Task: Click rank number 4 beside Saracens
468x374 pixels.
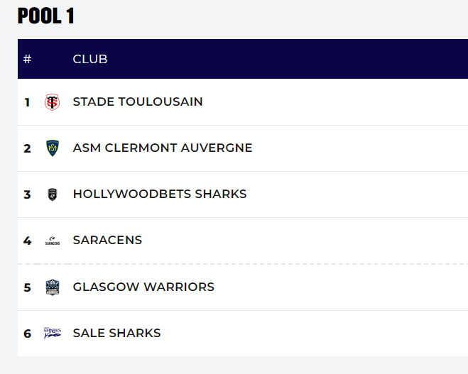Action: coord(28,241)
